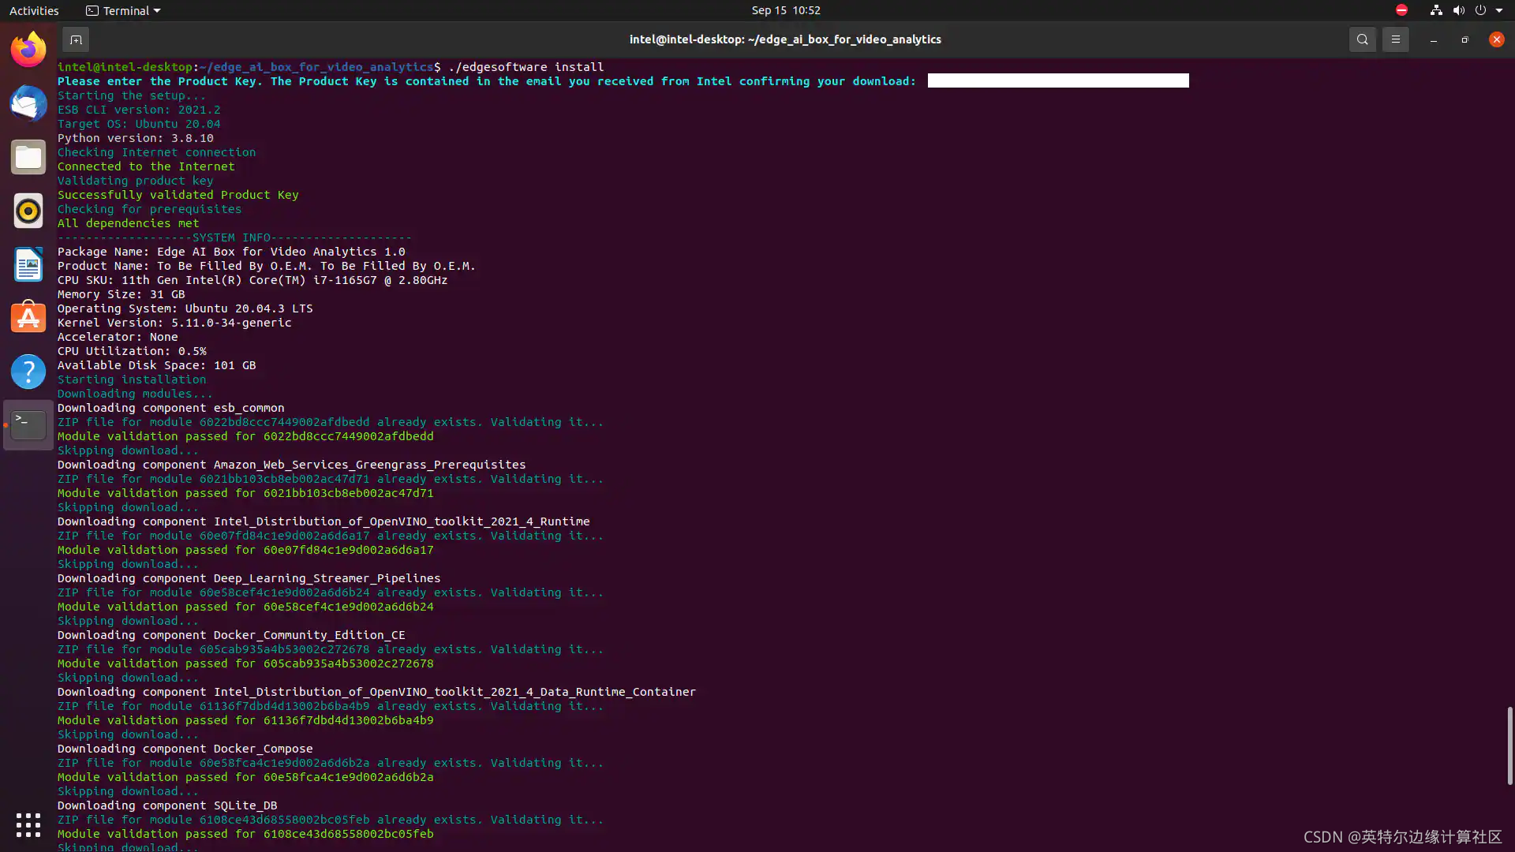Click the 'ESB CLI version: 2021.2' line

point(139,110)
